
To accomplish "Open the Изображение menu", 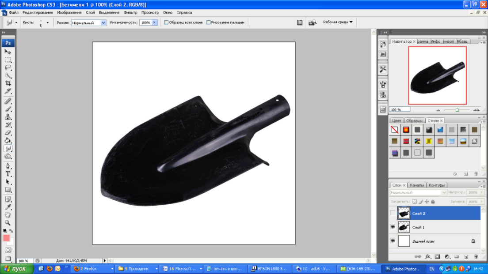I will (69, 13).
